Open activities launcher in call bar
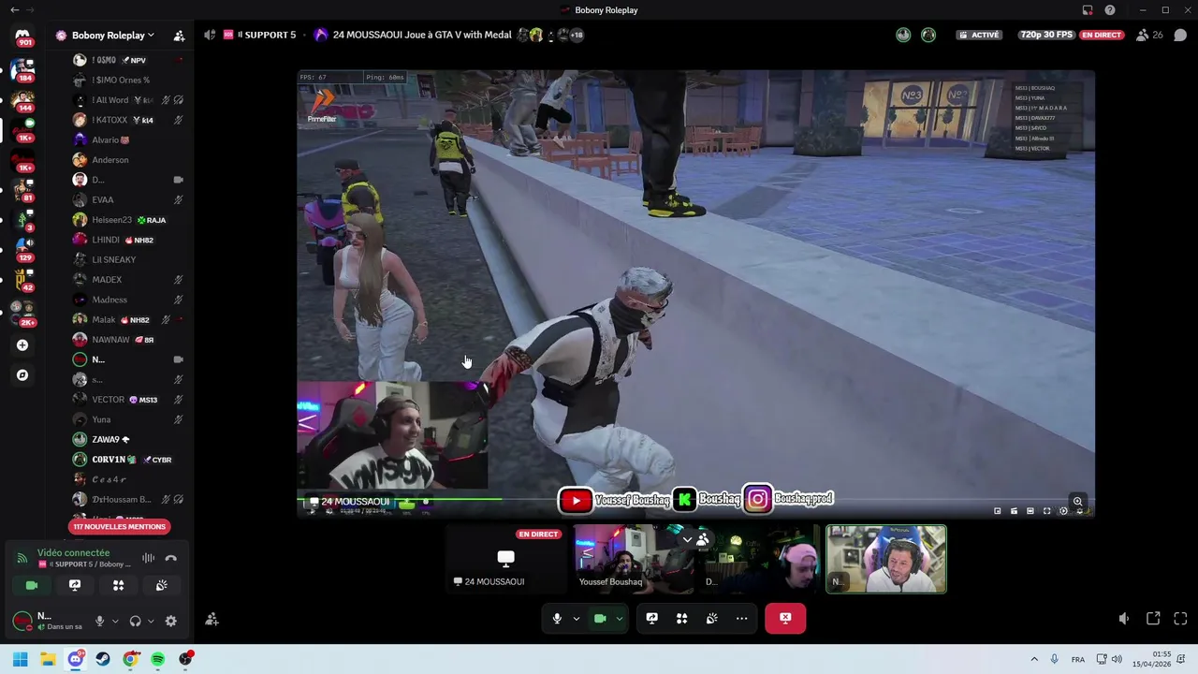 681,618
